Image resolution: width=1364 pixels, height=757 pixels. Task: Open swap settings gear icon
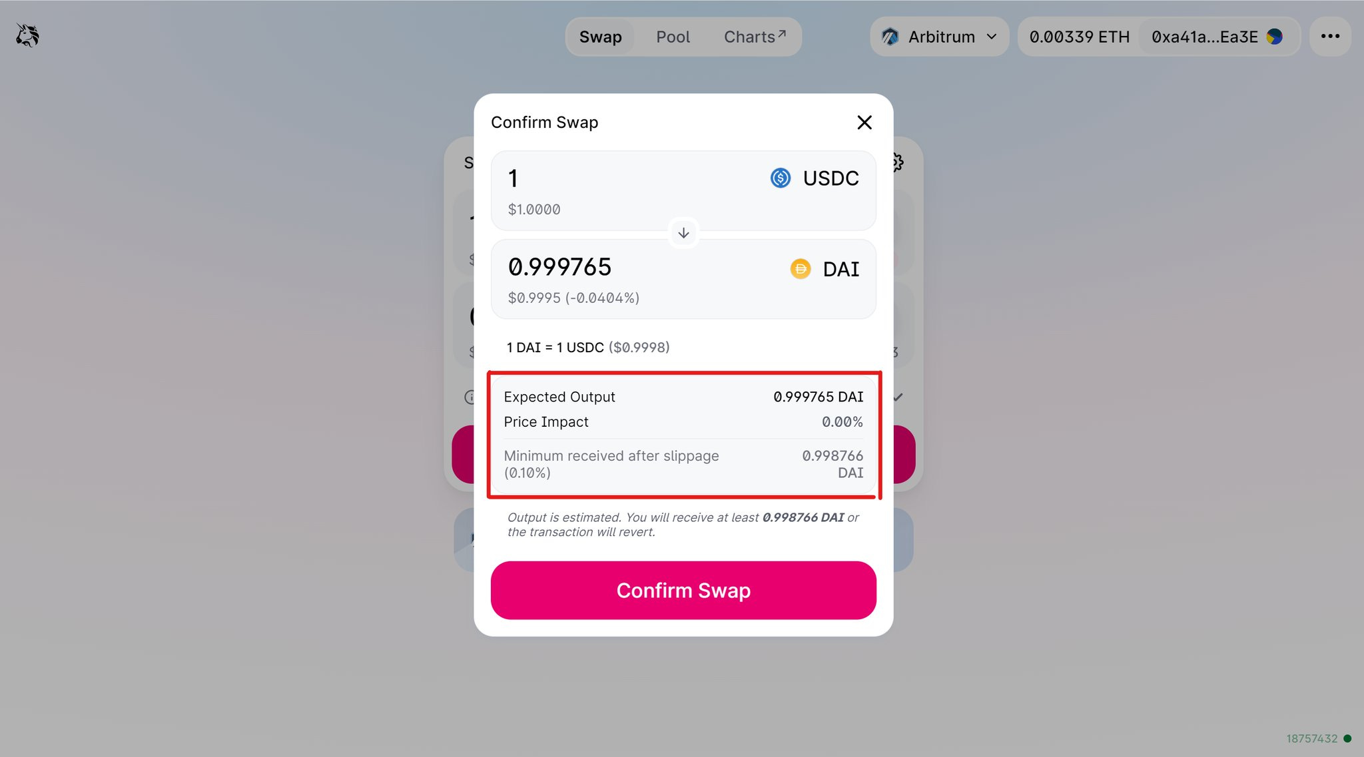tap(898, 162)
